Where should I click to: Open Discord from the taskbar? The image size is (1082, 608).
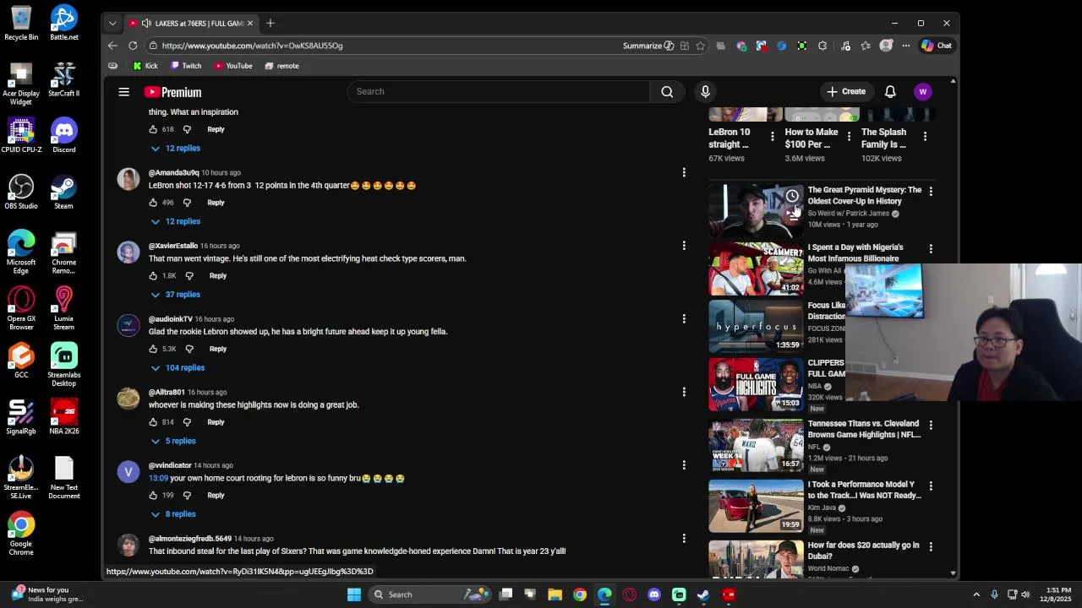[654, 594]
